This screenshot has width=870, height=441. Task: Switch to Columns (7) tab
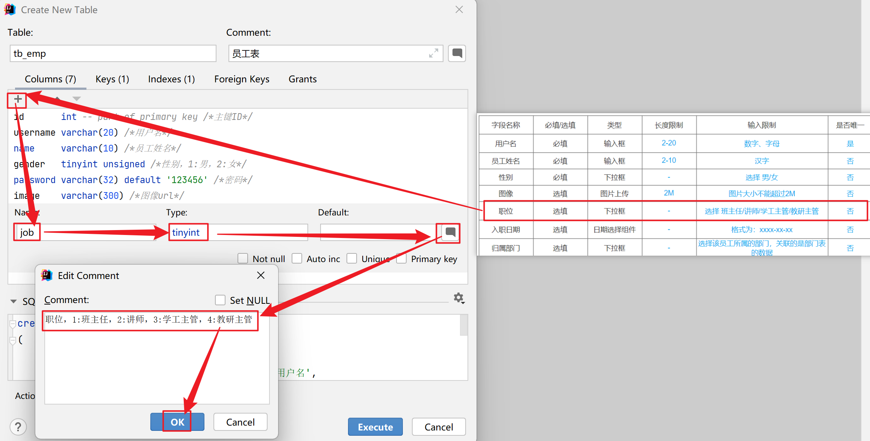click(x=50, y=79)
